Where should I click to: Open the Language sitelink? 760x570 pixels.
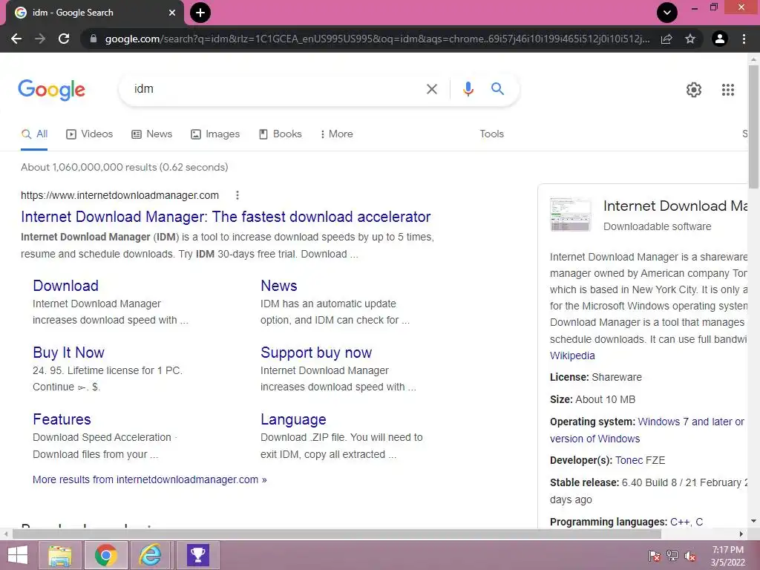(x=293, y=419)
